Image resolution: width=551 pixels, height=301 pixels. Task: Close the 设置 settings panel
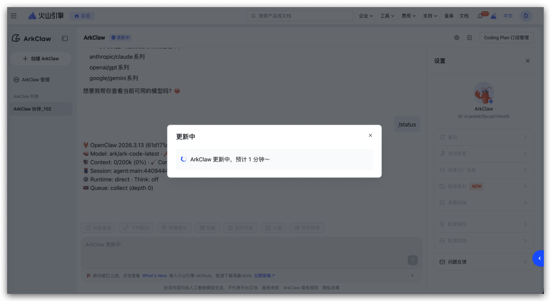pos(528,61)
